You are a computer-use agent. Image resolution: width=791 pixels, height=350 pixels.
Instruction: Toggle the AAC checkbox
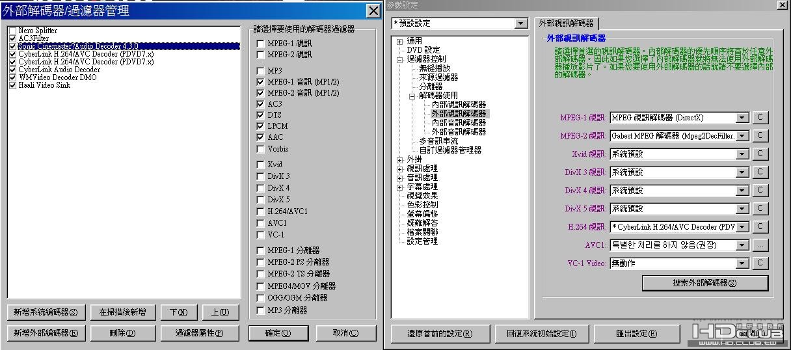tap(261, 137)
